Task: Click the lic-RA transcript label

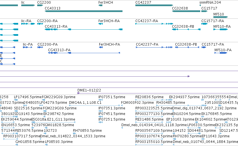Action: click(x=26, y=21)
